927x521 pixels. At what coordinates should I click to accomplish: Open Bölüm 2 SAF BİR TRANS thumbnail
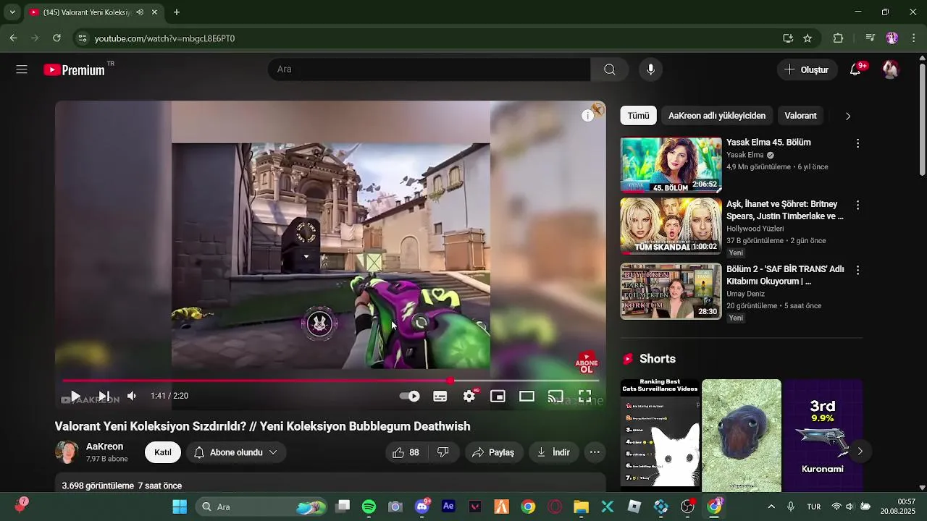[x=671, y=291]
